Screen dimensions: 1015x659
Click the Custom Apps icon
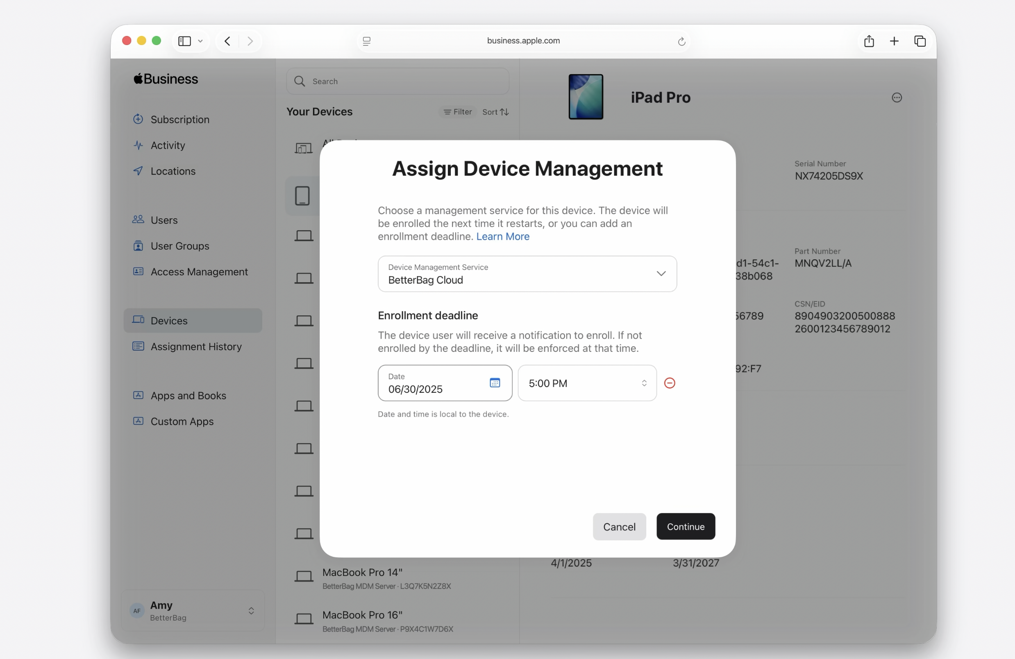tap(138, 421)
